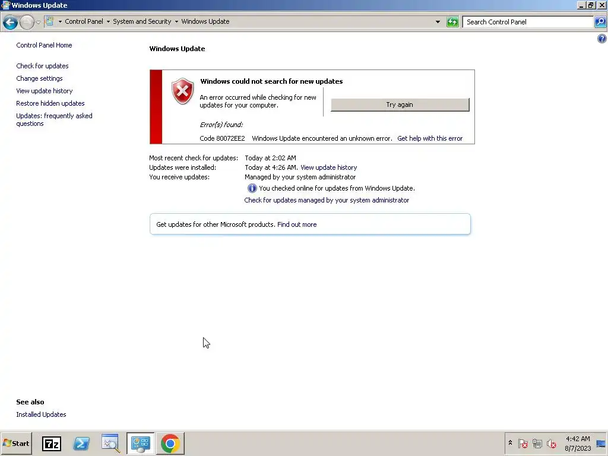This screenshot has height=456, width=608.
Task: Launch Google Chrome from the taskbar
Action: pos(170,443)
